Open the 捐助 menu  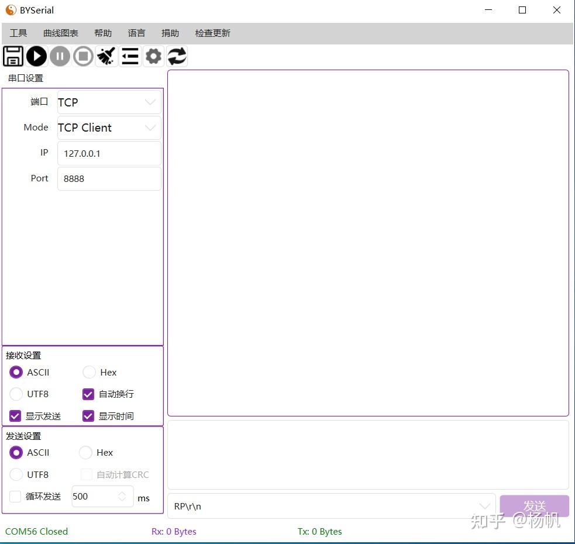[x=170, y=33]
